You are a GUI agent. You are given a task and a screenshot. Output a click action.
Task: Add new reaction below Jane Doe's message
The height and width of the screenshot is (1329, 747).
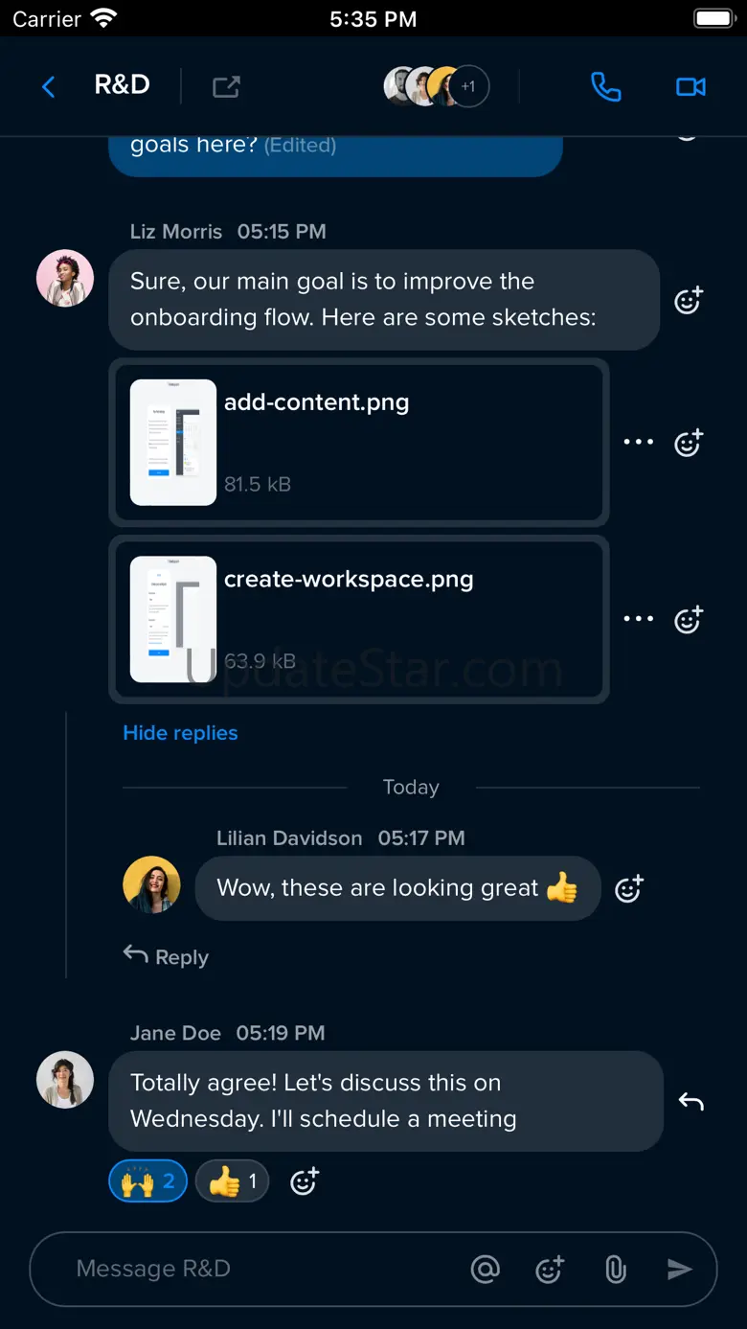(304, 1181)
